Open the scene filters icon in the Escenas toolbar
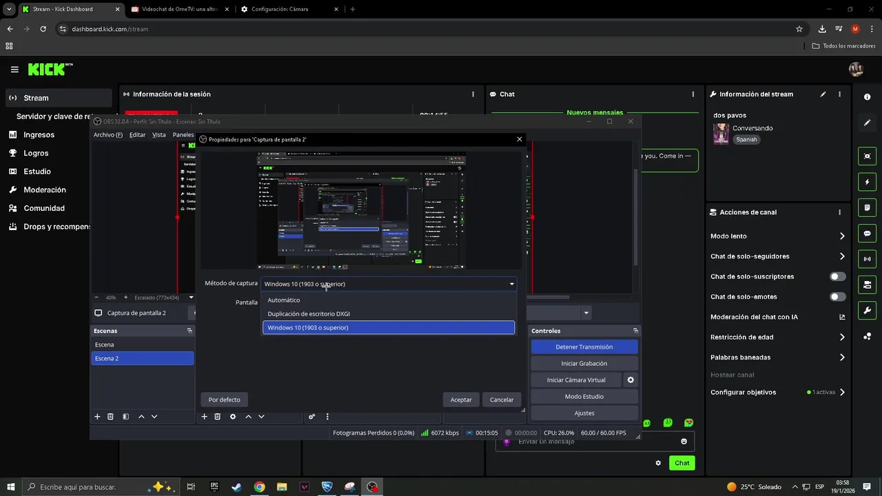882x496 pixels. (x=125, y=417)
